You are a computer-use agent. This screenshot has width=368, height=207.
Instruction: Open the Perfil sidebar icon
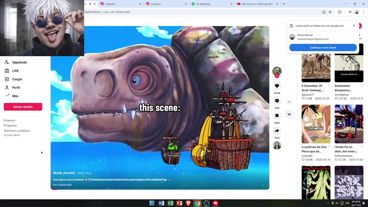click(x=7, y=87)
